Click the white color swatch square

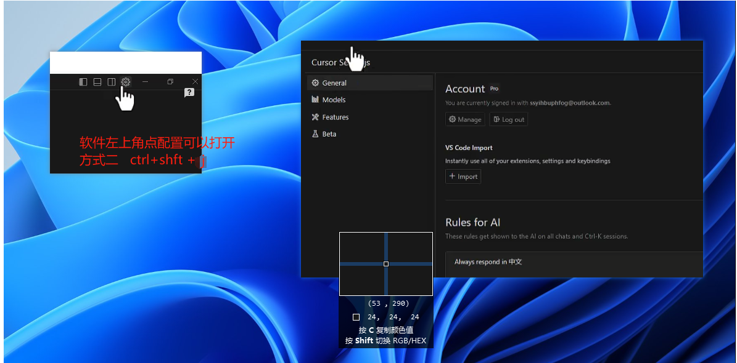(356, 317)
